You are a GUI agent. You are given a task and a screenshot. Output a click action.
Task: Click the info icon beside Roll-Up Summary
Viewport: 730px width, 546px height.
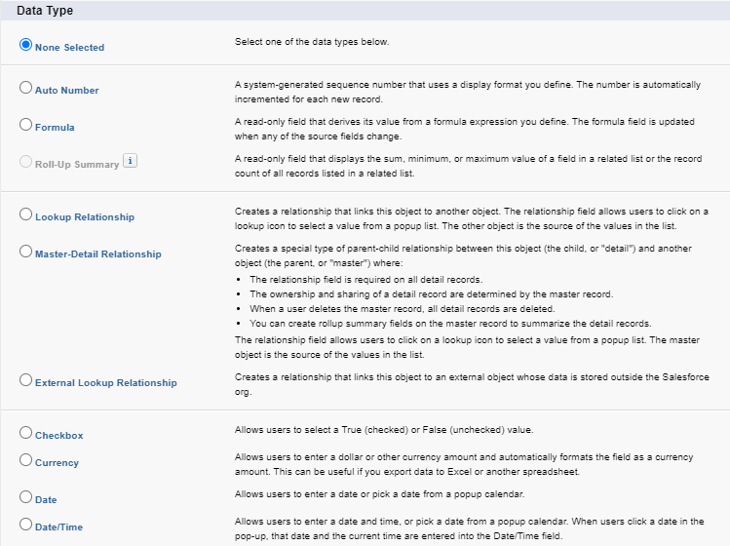130,163
